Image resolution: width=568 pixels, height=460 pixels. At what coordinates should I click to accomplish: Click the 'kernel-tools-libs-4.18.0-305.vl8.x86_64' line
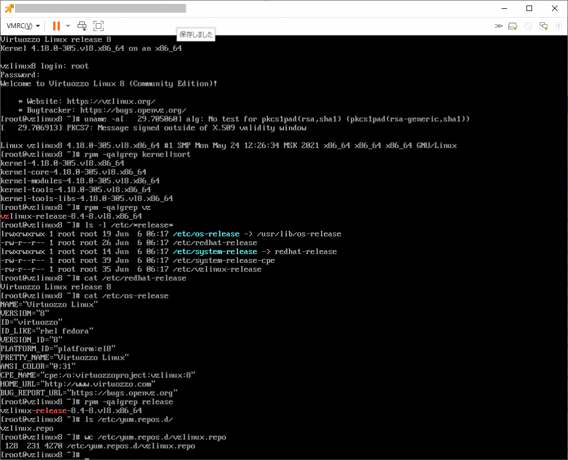[x=87, y=198]
